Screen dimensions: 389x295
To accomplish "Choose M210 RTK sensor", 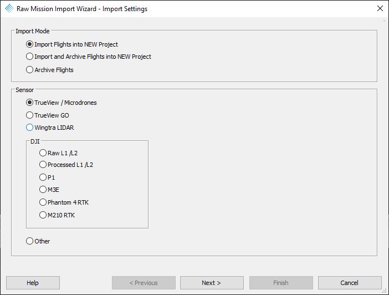I will point(57,215).
